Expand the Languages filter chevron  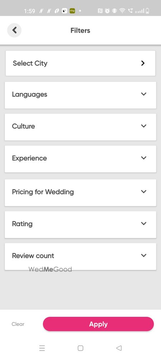pos(143,94)
